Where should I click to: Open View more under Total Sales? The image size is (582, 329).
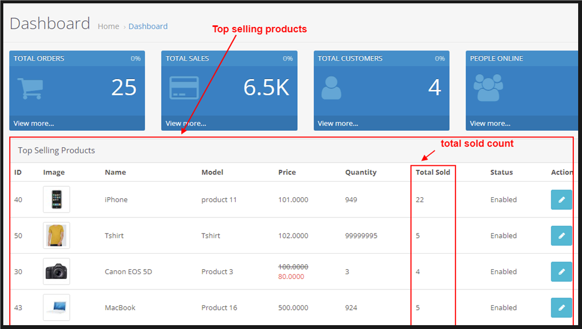coord(186,124)
